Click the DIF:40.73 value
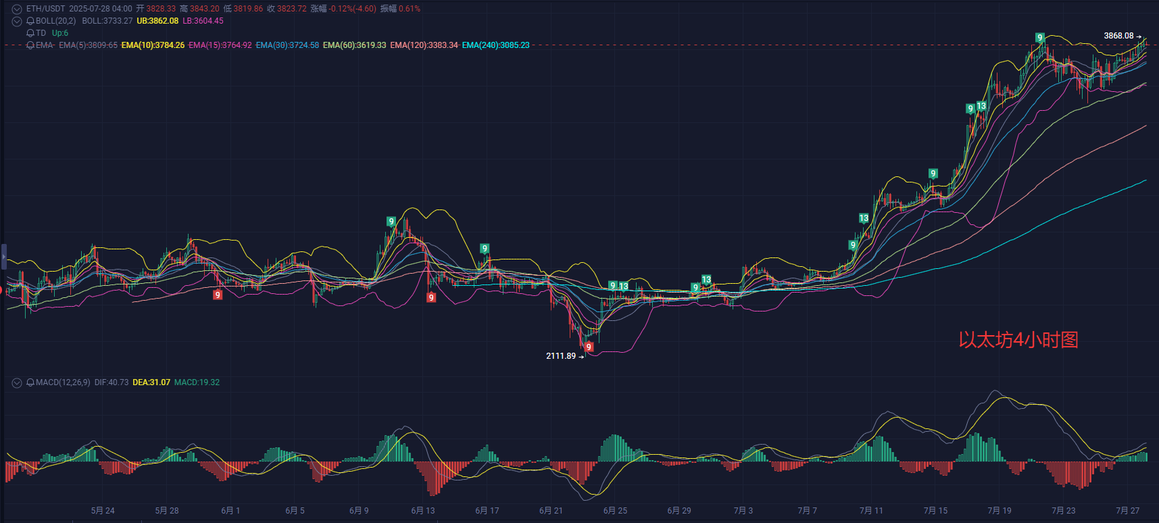1159x523 pixels. (112, 382)
